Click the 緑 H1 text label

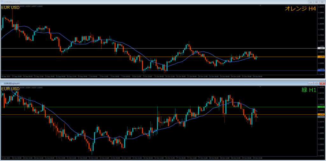(x=308, y=90)
